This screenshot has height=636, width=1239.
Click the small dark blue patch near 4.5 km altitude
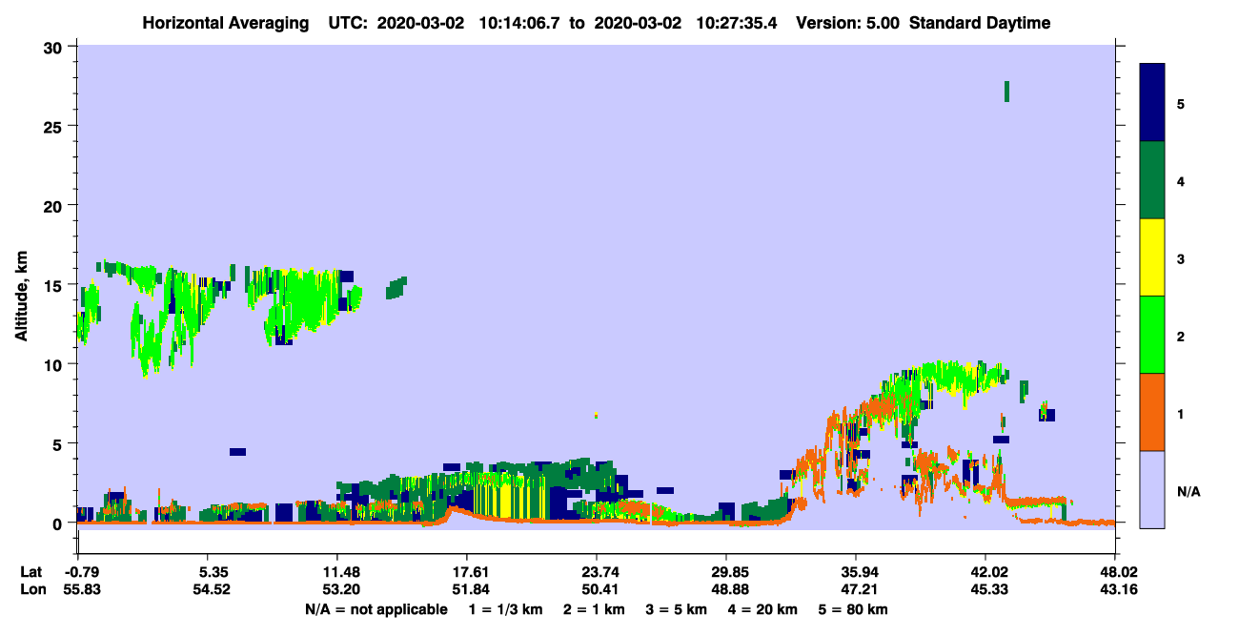(237, 452)
